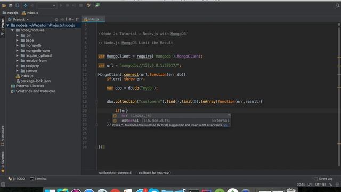The height and width of the screenshot is (192, 341).
Task: Click the index.js breadcrumb in the navigation bar
Action: click(30, 13)
